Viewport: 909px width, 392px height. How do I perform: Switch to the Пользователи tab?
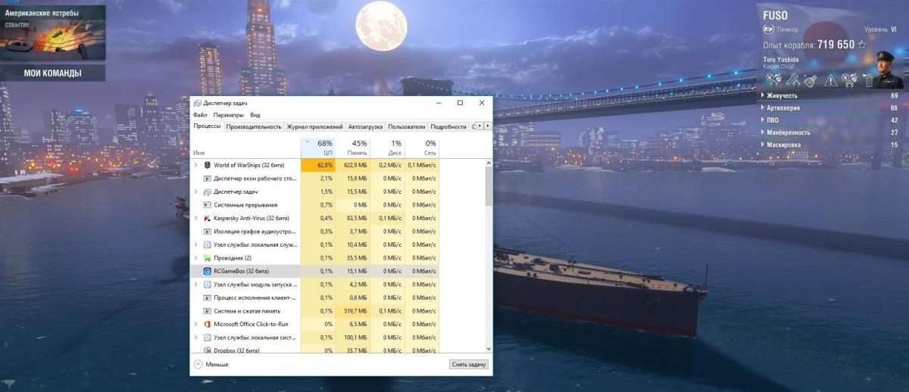407,127
